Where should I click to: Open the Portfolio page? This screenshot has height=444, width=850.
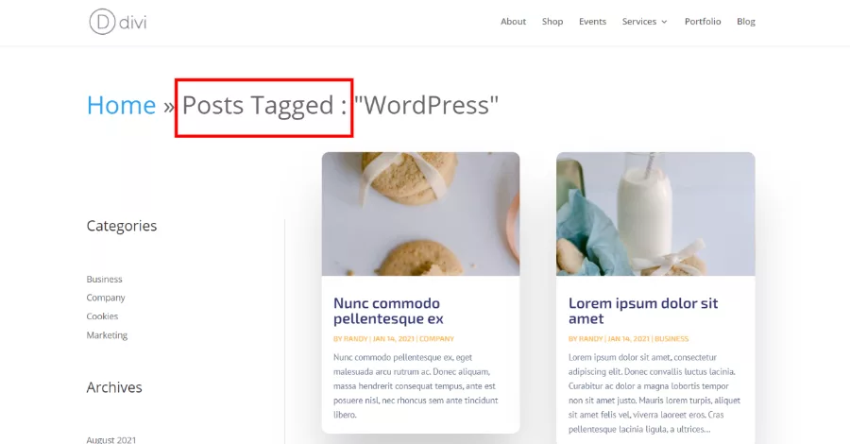pyautogui.click(x=703, y=22)
